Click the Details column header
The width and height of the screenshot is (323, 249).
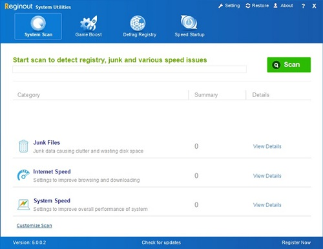click(260, 95)
